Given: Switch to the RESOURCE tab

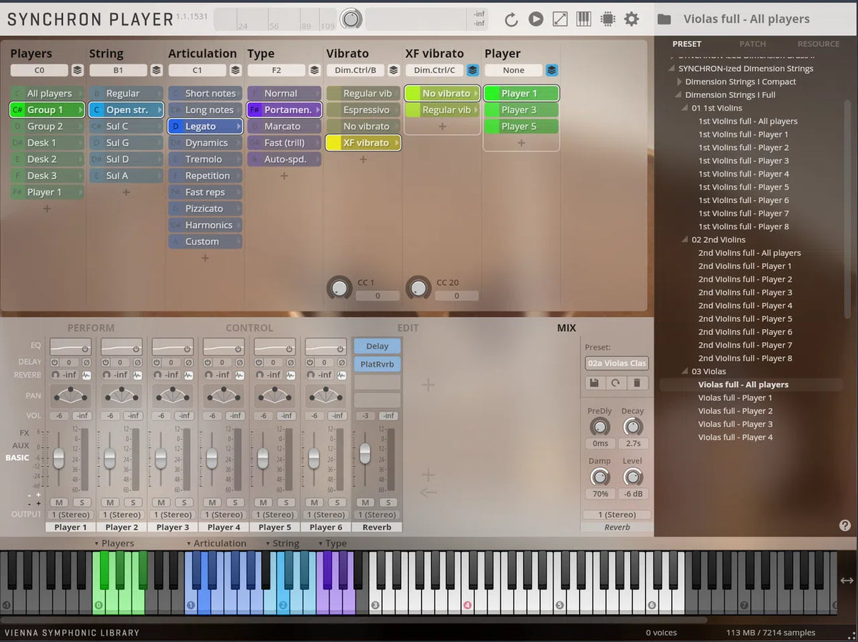Looking at the screenshot, I should coord(818,44).
